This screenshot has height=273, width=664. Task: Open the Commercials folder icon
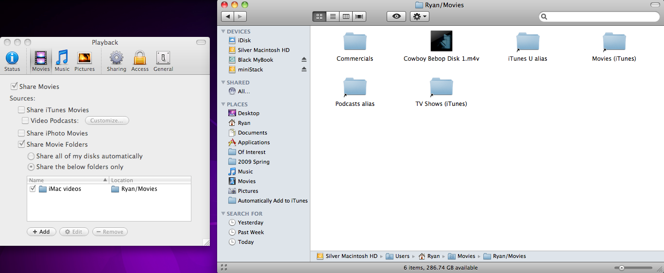point(355,41)
